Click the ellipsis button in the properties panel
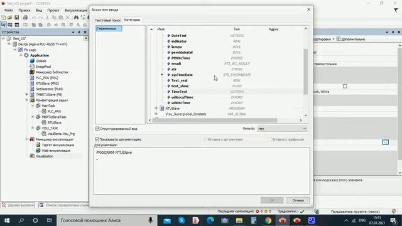Image resolution: width=402 pixels, height=226 pixels. click(385, 143)
